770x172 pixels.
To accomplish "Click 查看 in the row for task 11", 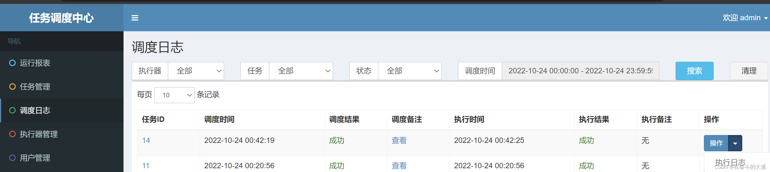I will [399, 166].
